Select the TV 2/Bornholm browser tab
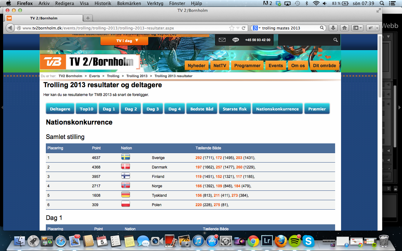This screenshot has width=402, height=251. (44, 18)
